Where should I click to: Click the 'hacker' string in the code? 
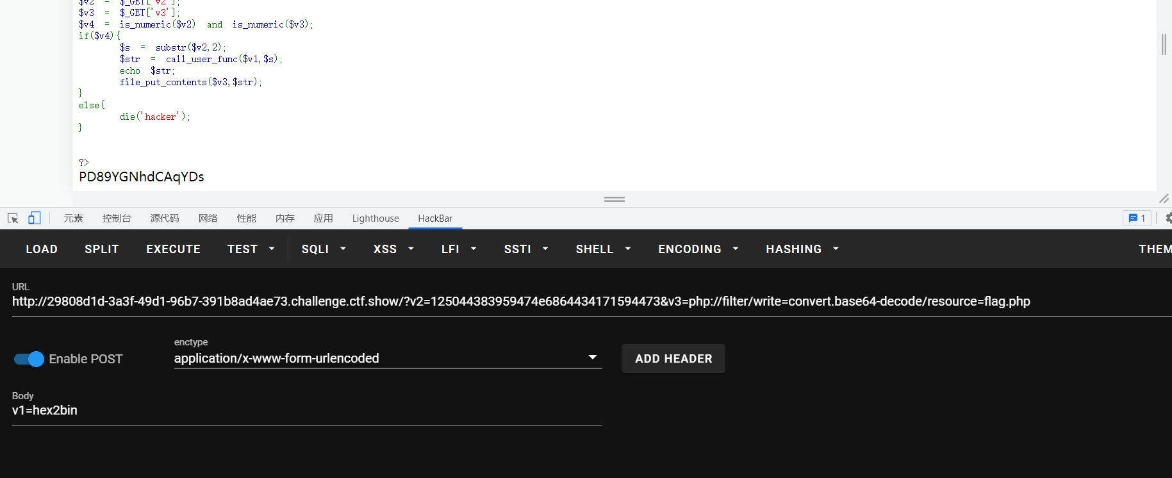pyautogui.click(x=160, y=117)
